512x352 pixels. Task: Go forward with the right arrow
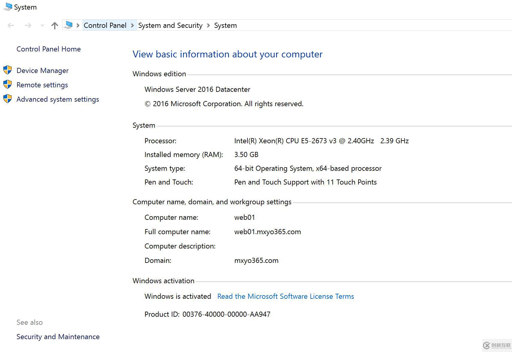coord(28,26)
